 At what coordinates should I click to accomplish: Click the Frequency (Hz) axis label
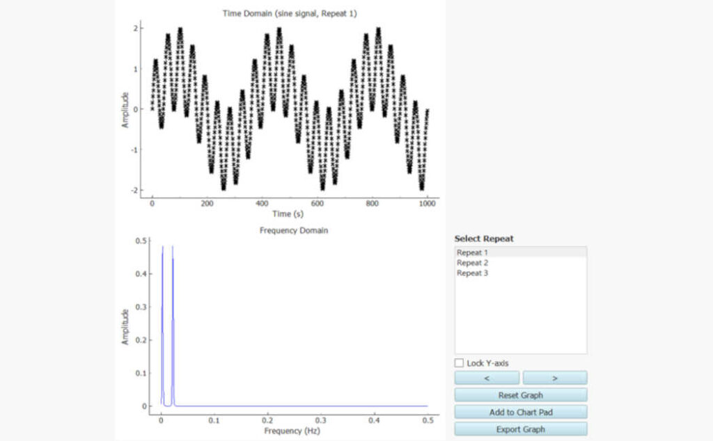[292, 431]
